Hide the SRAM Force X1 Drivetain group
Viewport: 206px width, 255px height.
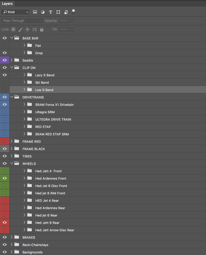click(4, 105)
